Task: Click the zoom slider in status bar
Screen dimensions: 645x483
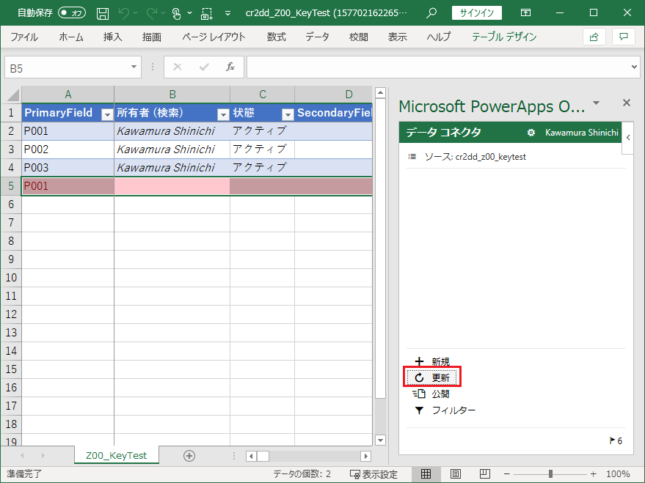Action: [552, 473]
